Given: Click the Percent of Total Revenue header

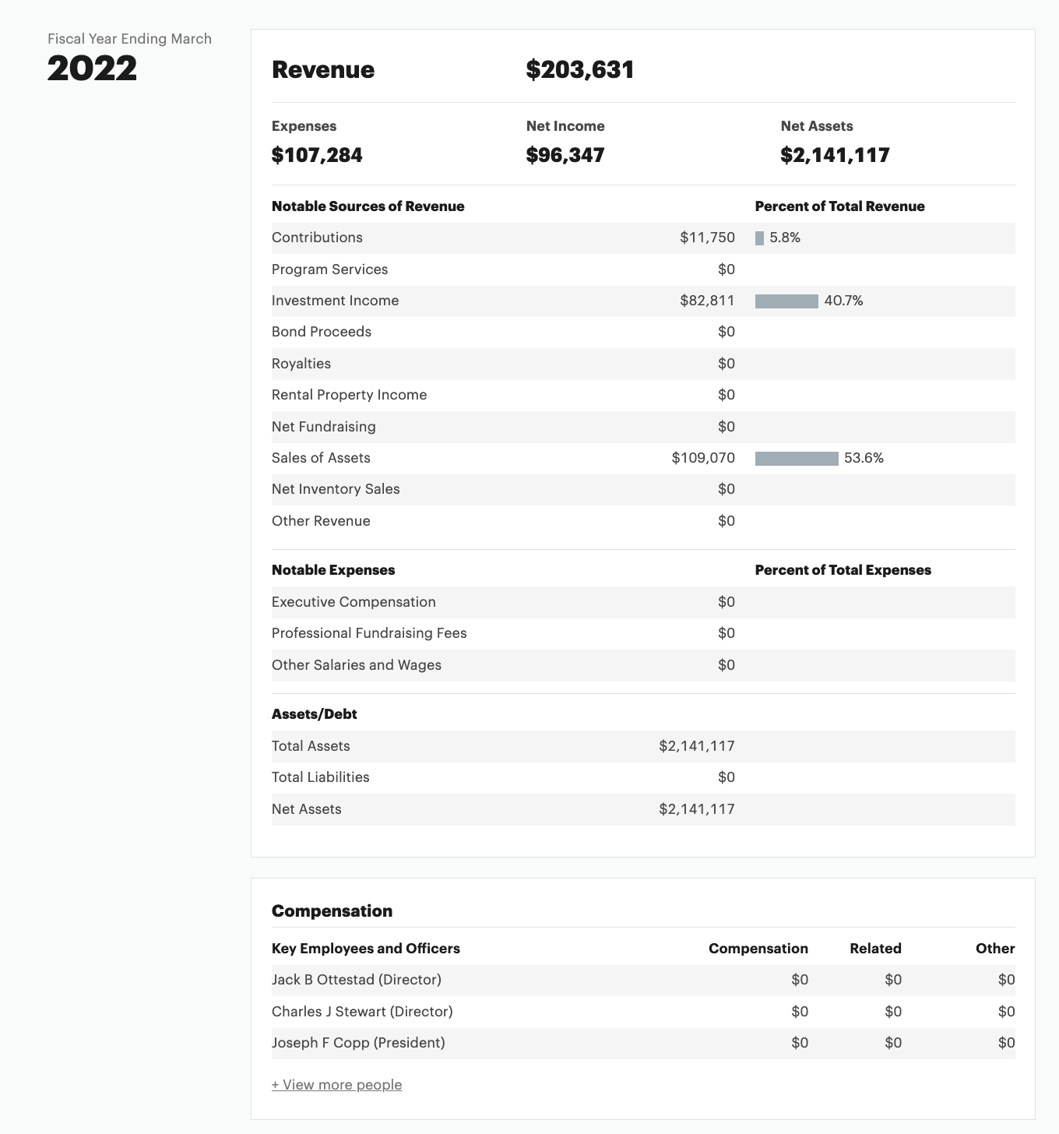Looking at the screenshot, I should pyautogui.click(x=839, y=206).
